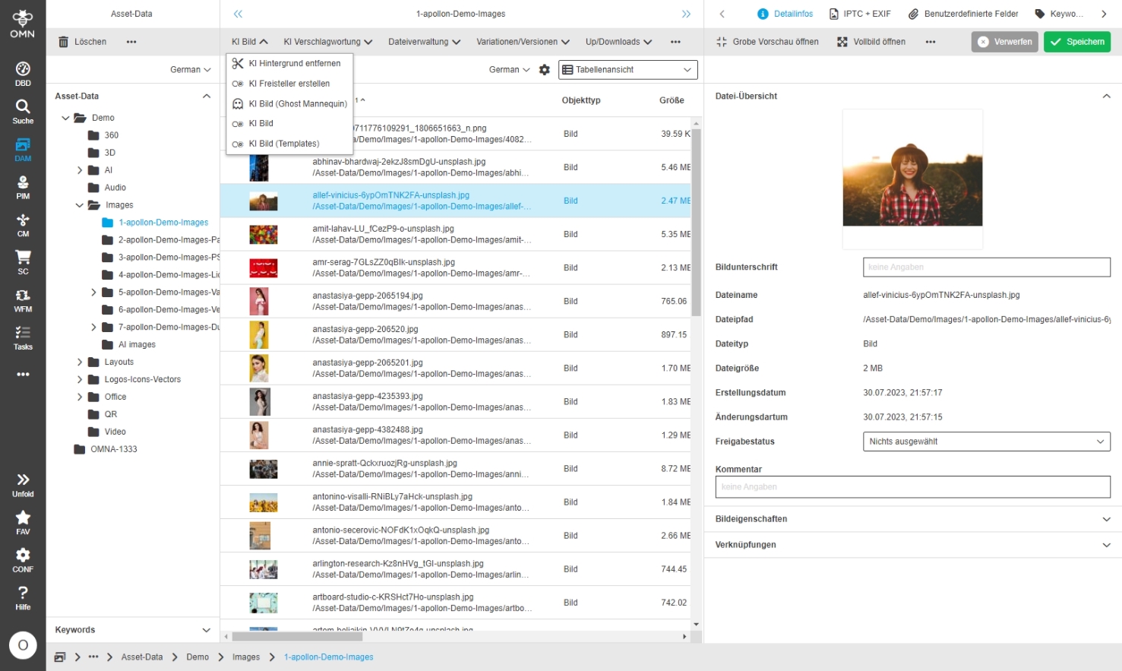Click the Speichern button
The image size is (1122, 671).
(1076, 42)
